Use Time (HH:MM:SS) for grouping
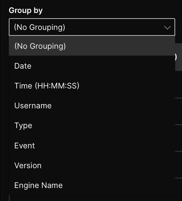Image resolution: width=182 pixels, height=201 pixels. (92, 86)
